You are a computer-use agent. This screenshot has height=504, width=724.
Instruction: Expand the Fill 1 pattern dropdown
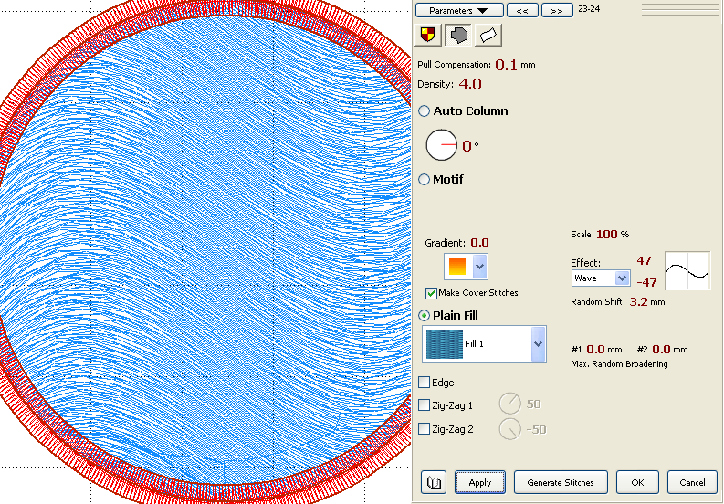click(x=538, y=344)
